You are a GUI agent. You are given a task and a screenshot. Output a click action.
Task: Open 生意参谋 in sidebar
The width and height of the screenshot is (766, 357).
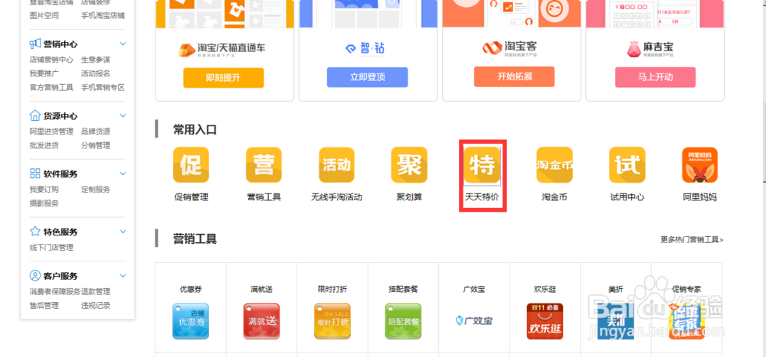[x=96, y=60]
